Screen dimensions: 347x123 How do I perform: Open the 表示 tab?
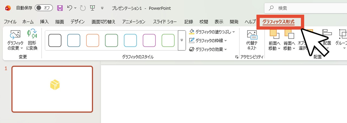click(x=219, y=22)
